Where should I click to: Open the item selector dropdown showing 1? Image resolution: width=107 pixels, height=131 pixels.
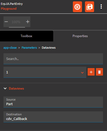click(x=45, y=72)
